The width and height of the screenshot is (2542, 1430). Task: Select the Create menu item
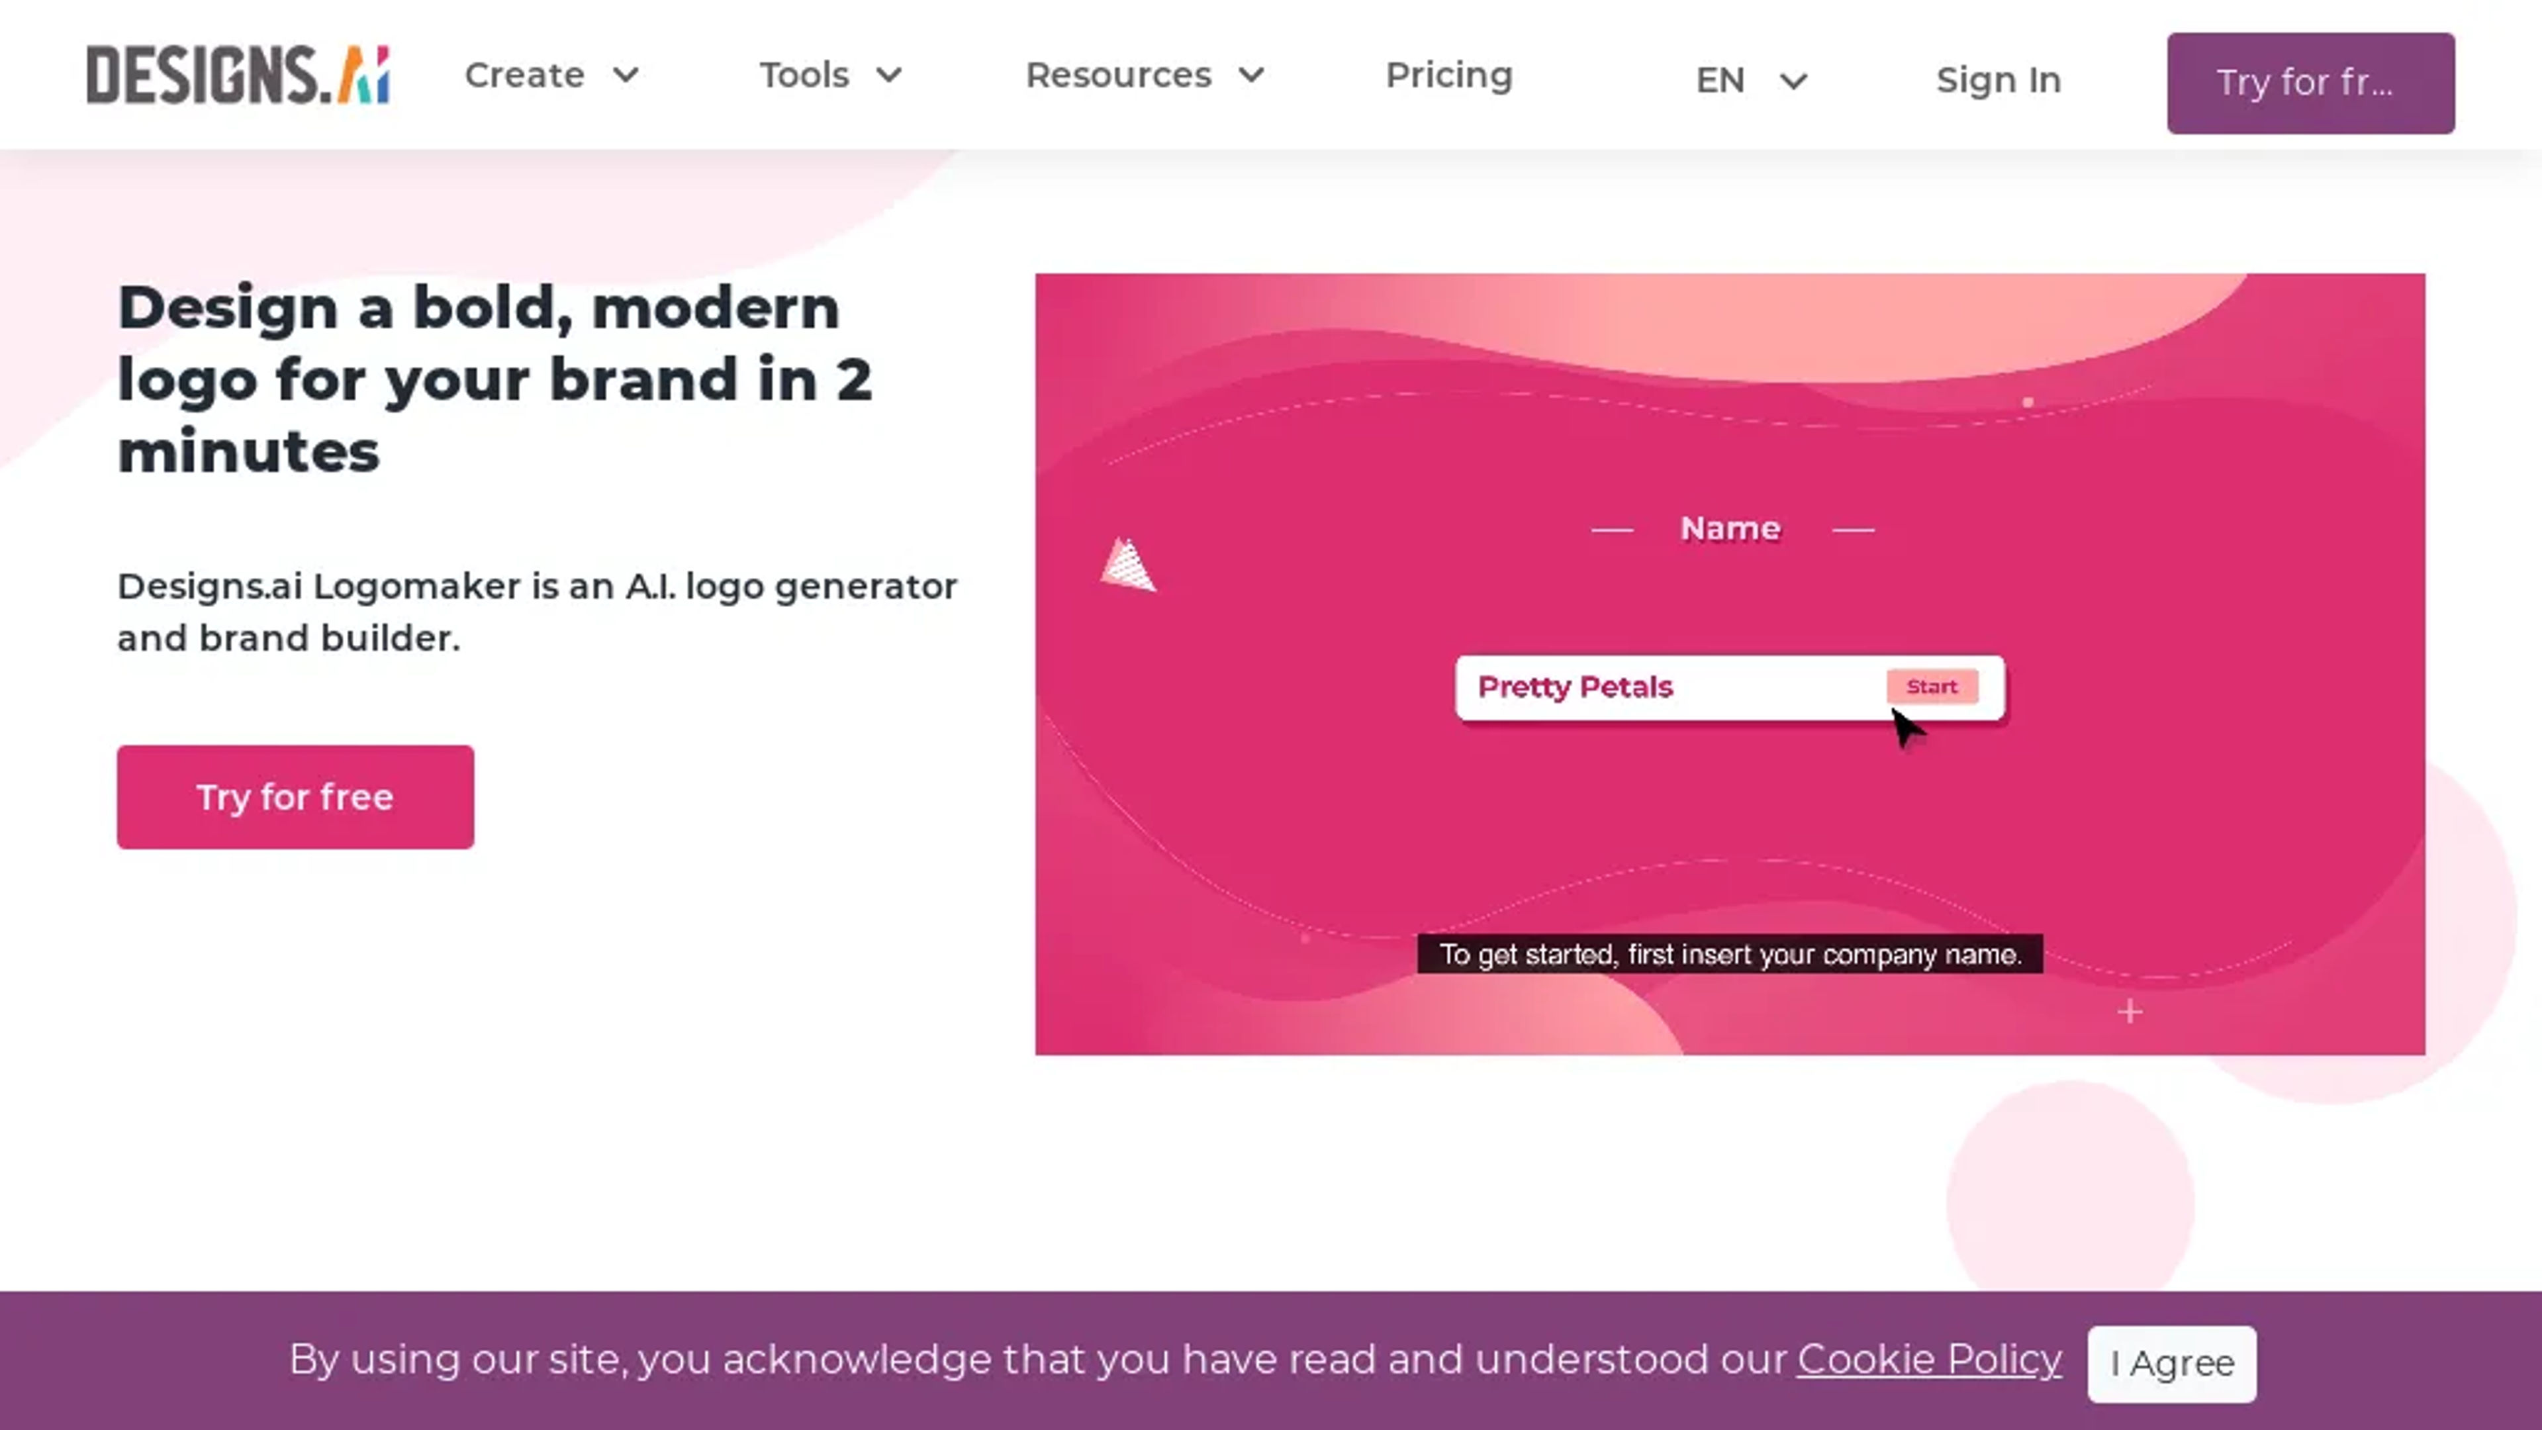pyautogui.click(x=524, y=73)
